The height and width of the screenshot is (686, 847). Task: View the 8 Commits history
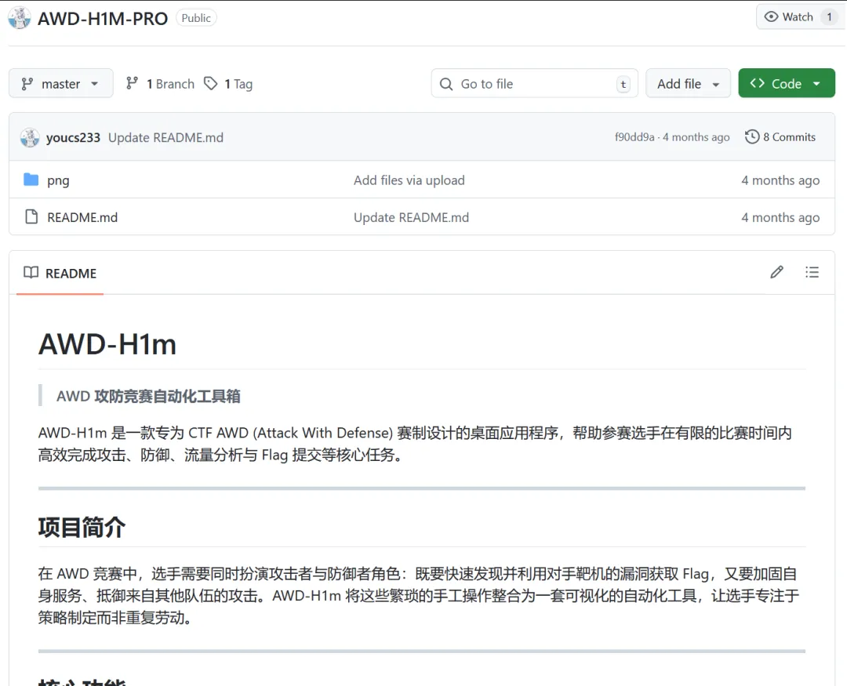click(x=780, y=137)
